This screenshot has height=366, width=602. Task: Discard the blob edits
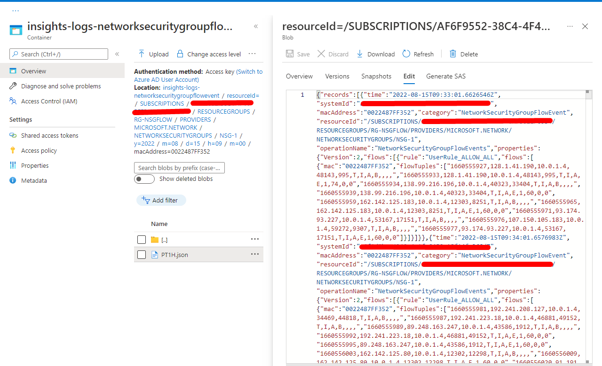click(333, 54)
